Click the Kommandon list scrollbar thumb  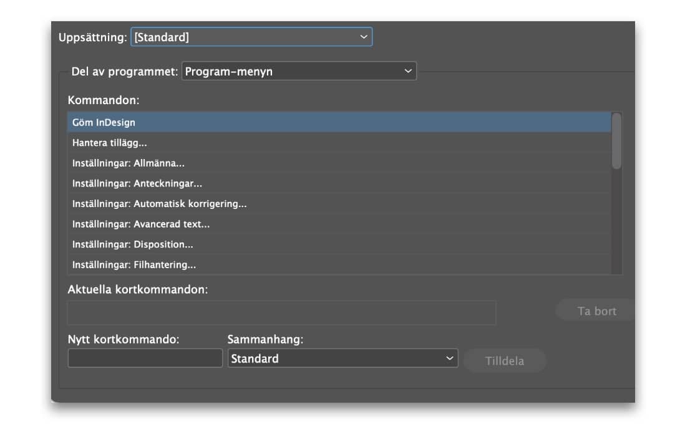(616, 141)
